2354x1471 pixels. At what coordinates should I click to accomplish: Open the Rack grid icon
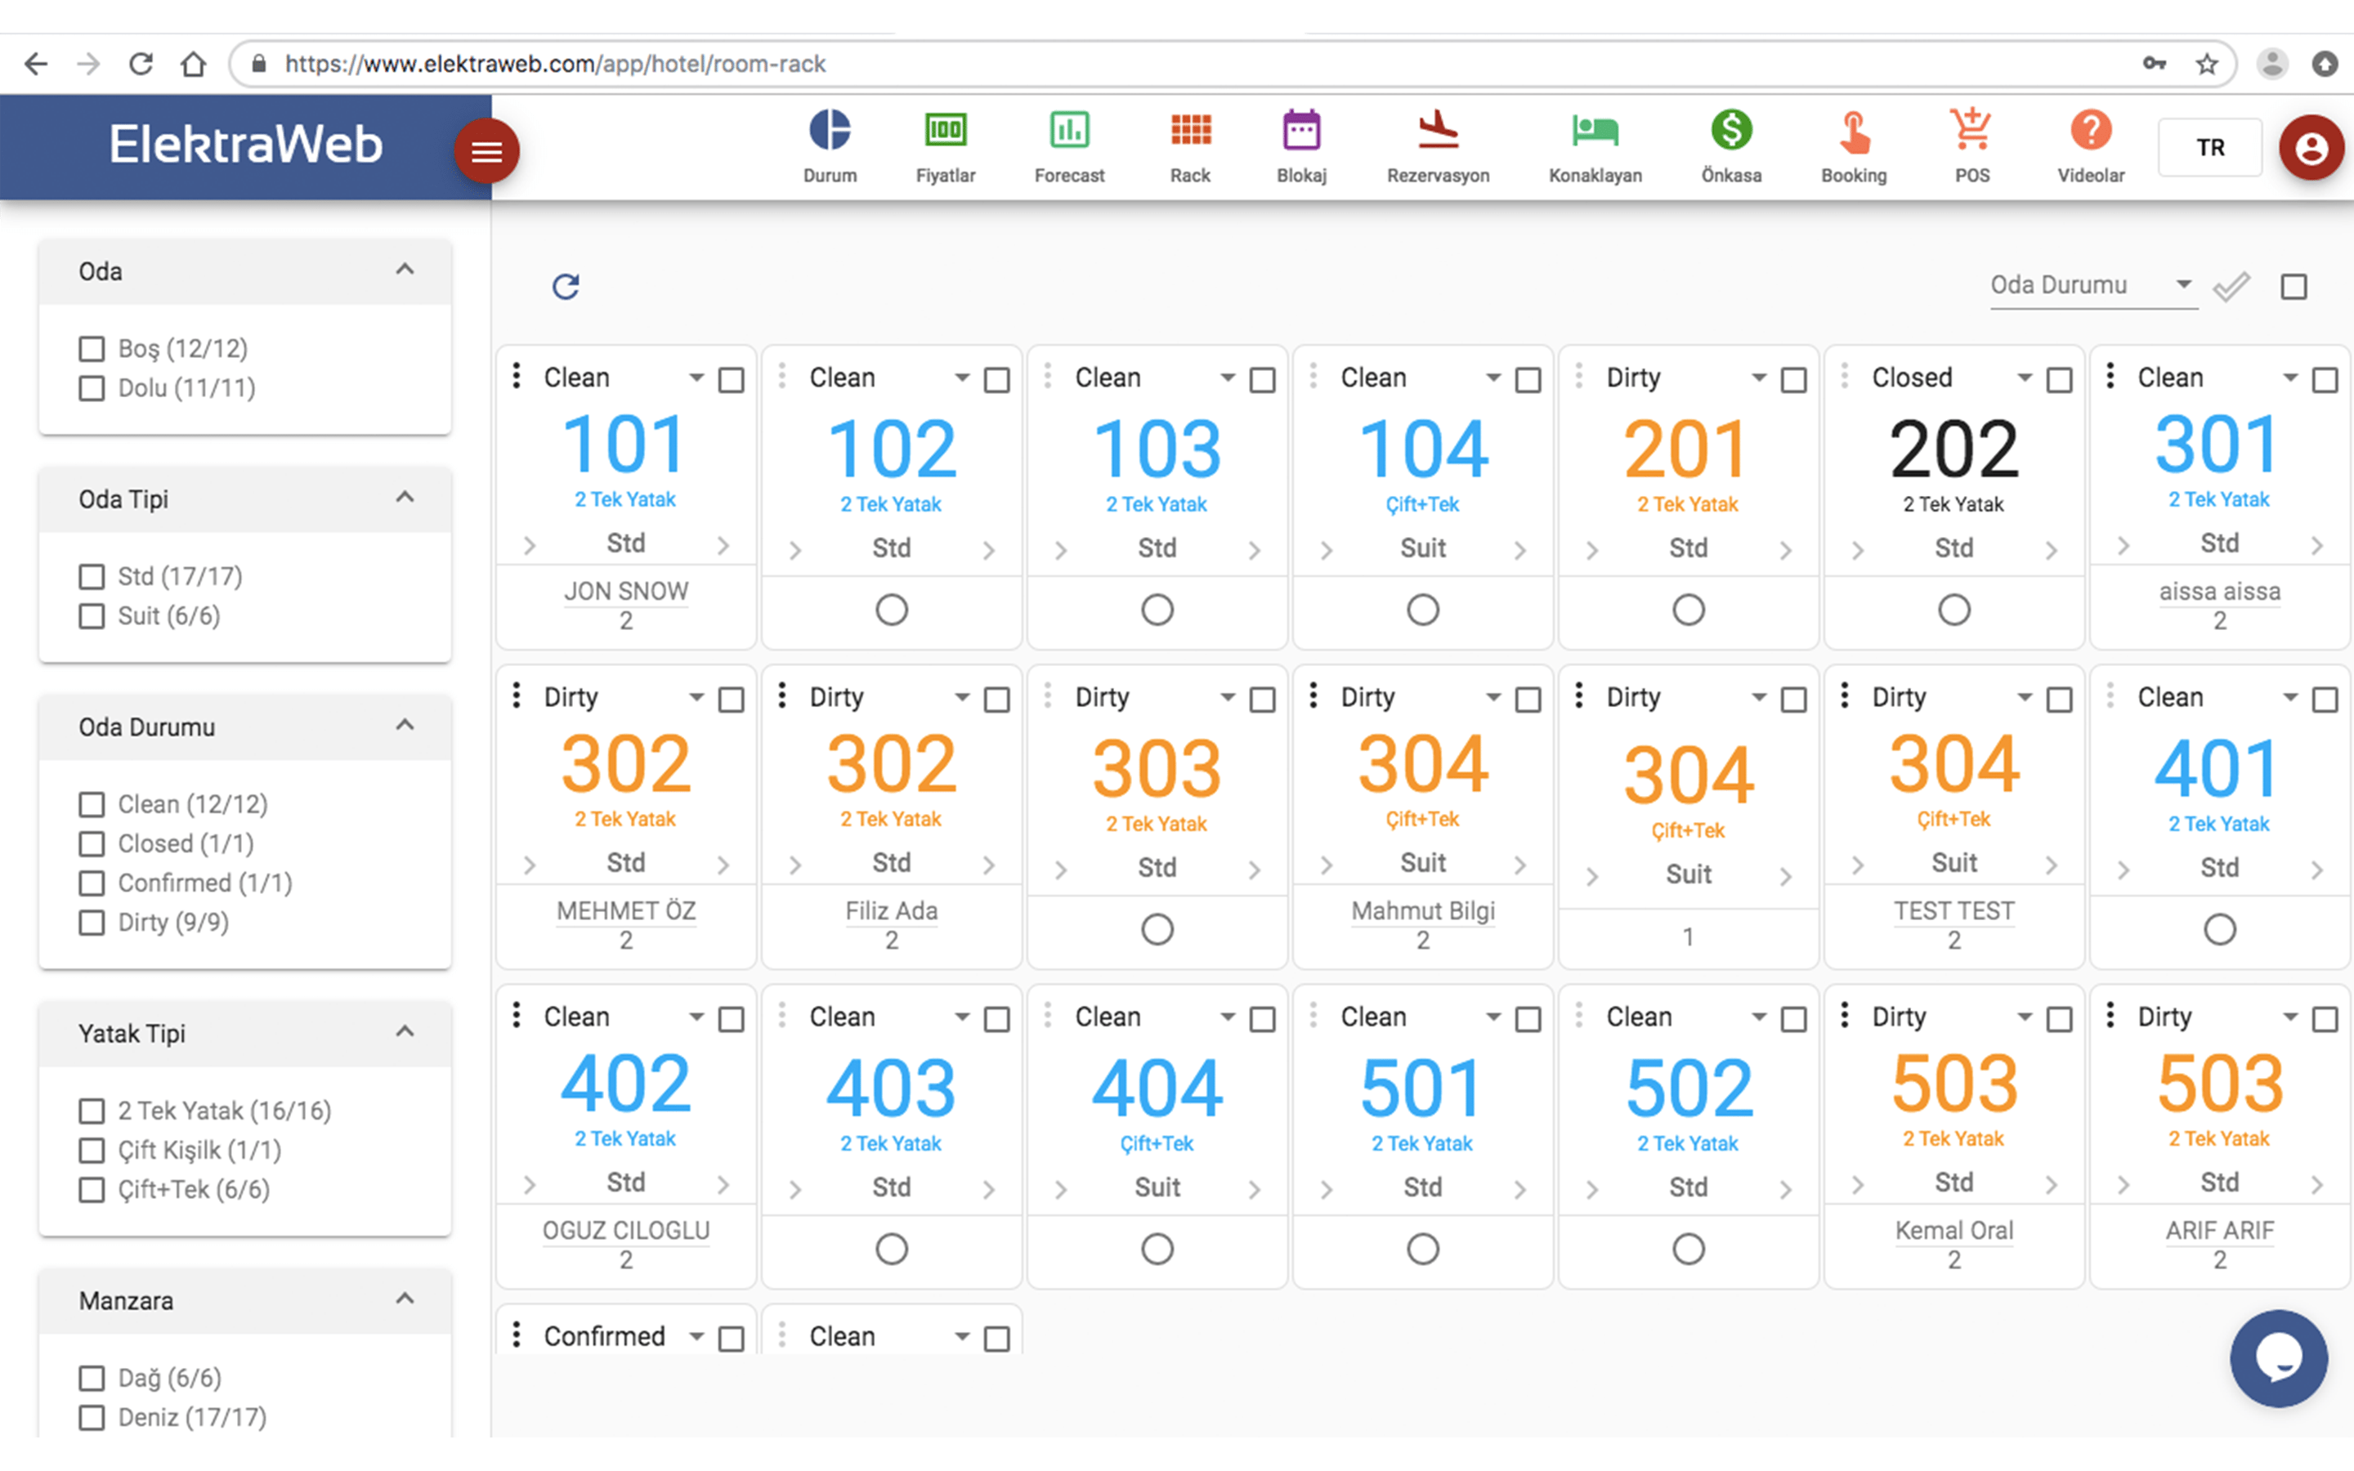point(1191,131)
